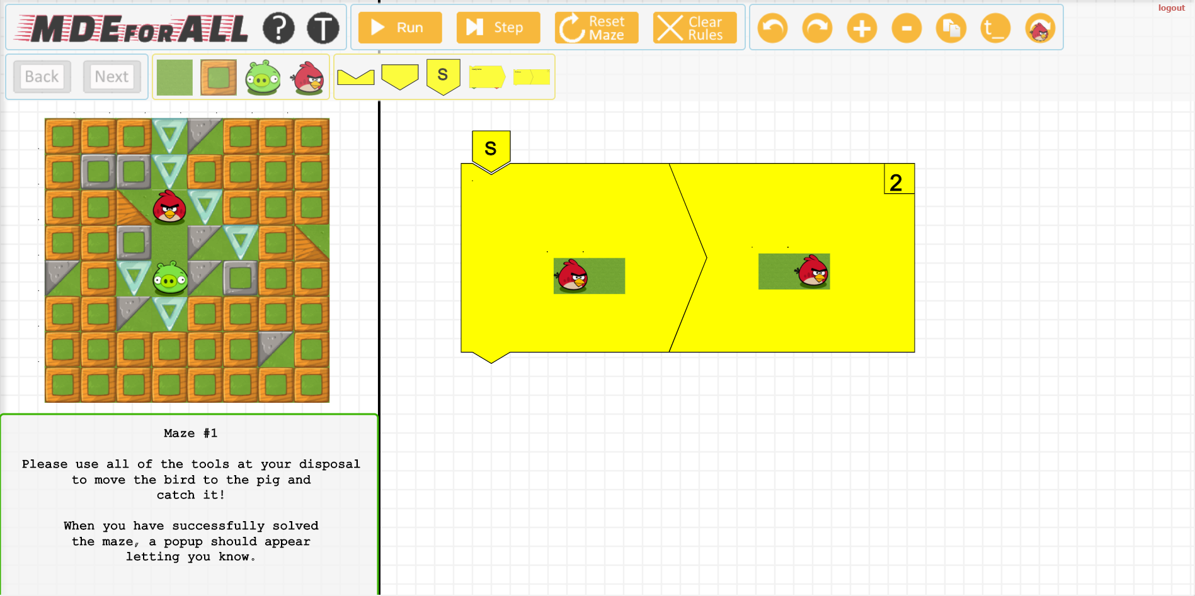
Task: Redo the last undone action
Action: [818, 28]
